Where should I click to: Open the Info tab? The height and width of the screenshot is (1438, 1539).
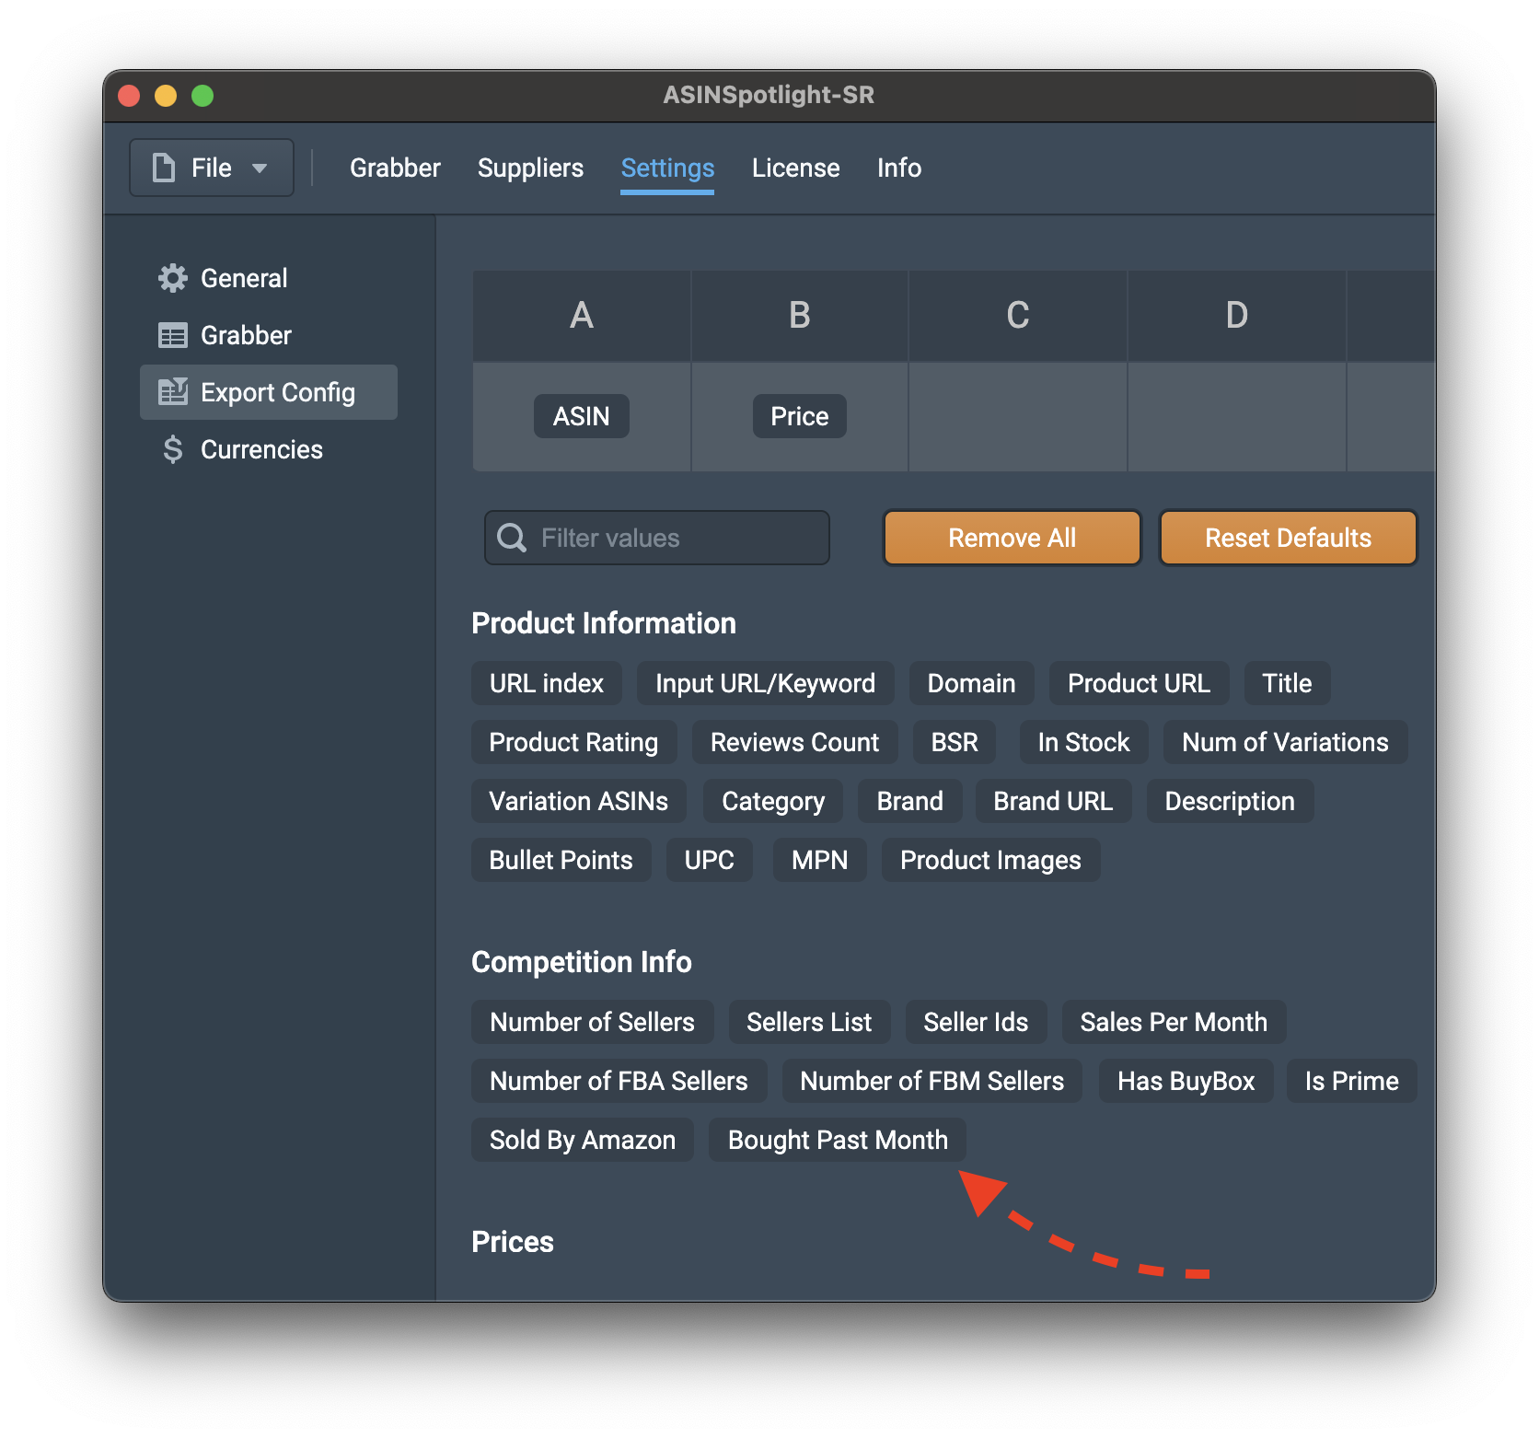pos(898,168)
